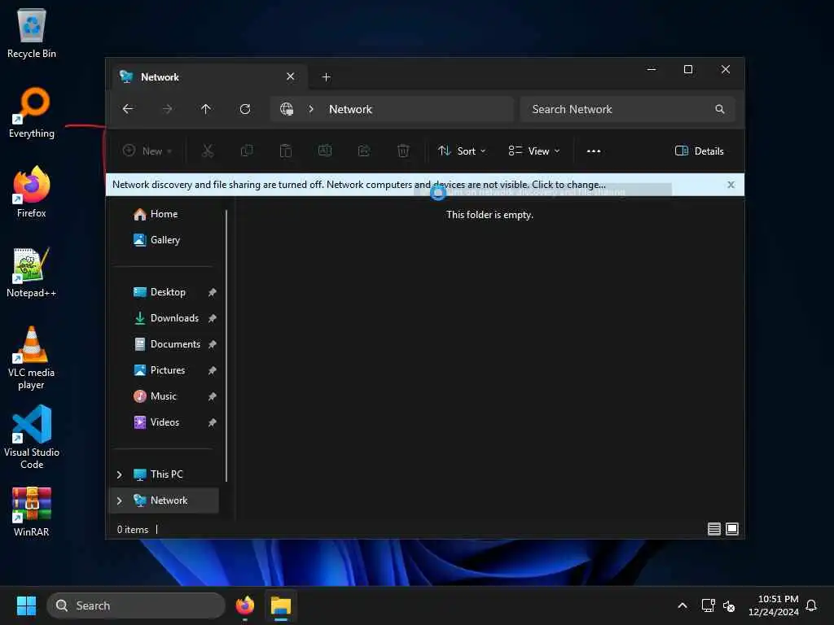Viewport: 834px width, 625px height.
Task: Expand the Network tree node
Action: [x=119, y=500]
